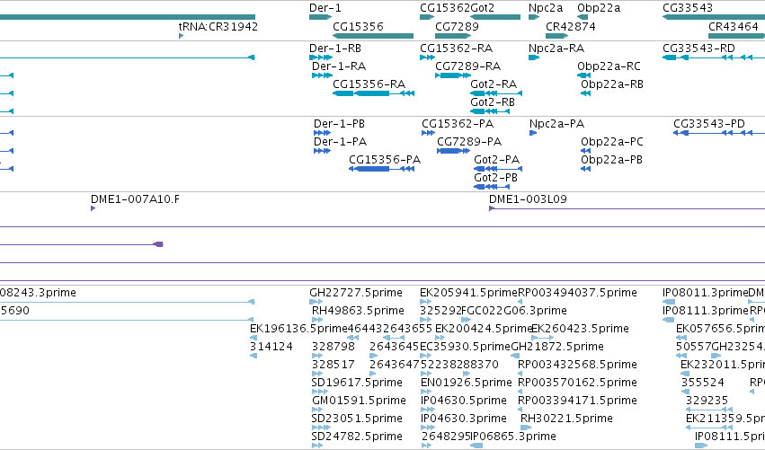Screen dimensions: 765x450
Task: Select the Der-1-PA protein label
Action: pos(340,142)
